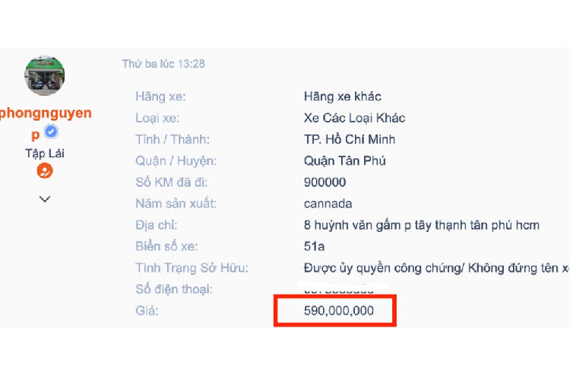
Task: Open post timestamp Thứ ba lúc 13:28
Action: (x=163, y=64)
